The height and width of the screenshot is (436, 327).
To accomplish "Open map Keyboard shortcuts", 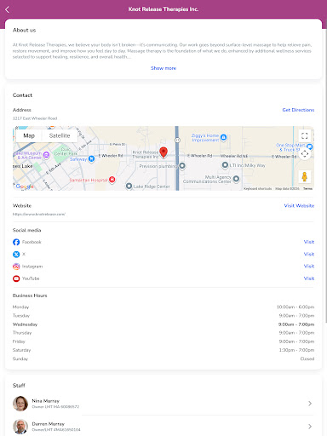I will coord(257,188).
